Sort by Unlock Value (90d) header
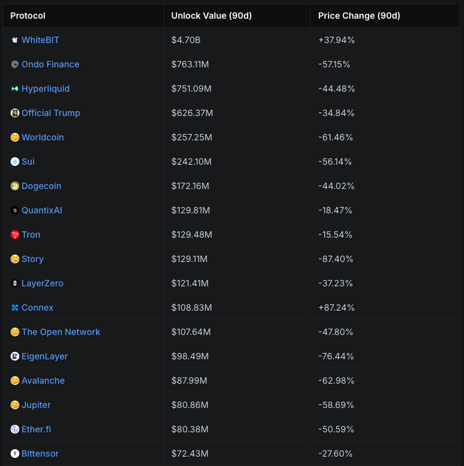Viewport: 464px width, 466px height. pos(211,16)
